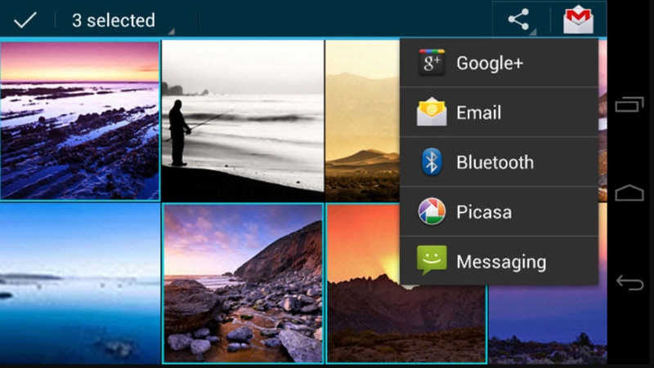Deselect the rocky beach cliff photo

pos(243,283)
